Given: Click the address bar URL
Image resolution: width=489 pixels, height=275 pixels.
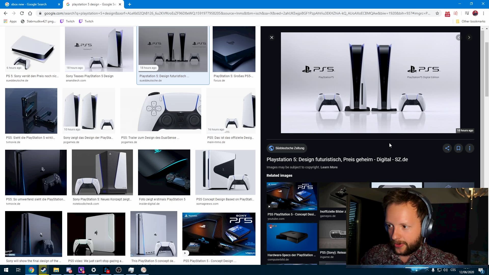Looking at the screenshot, I should (237, 13).
